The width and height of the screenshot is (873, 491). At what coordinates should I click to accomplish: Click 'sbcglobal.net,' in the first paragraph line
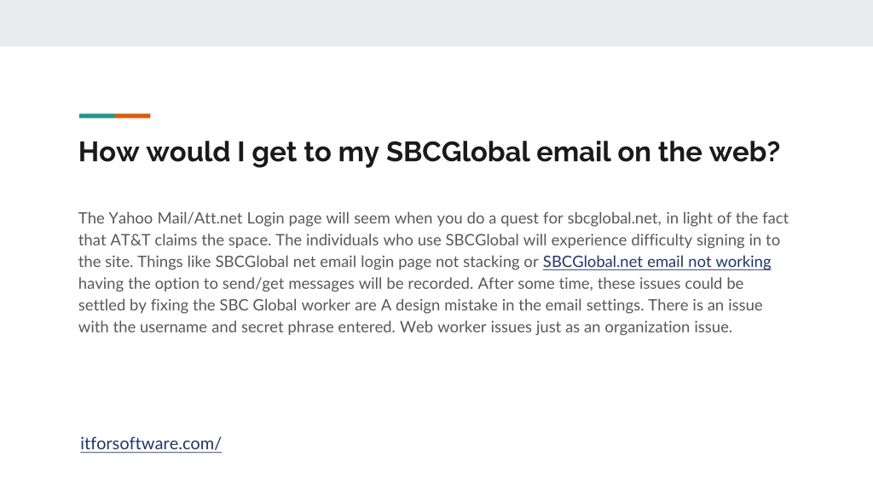(614, 218)
